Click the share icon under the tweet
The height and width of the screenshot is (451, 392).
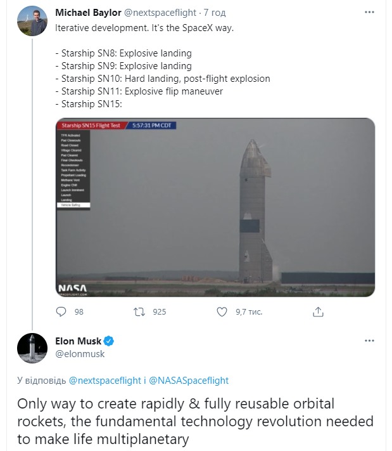[x=318, y=312]
